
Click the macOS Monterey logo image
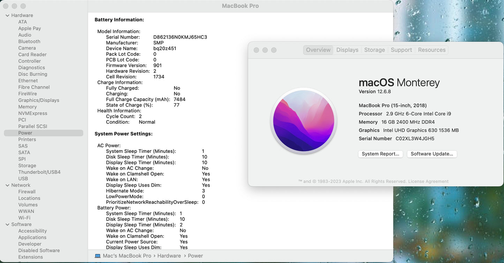click(303, 121)
